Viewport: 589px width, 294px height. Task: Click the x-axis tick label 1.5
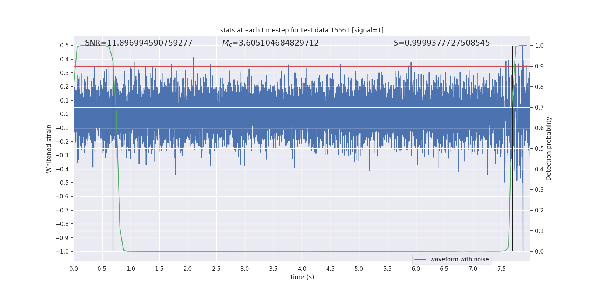pos(159,269)
